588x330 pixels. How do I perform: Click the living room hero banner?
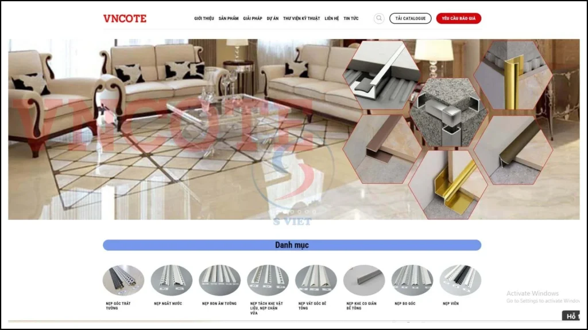click(x=294, y=129)
